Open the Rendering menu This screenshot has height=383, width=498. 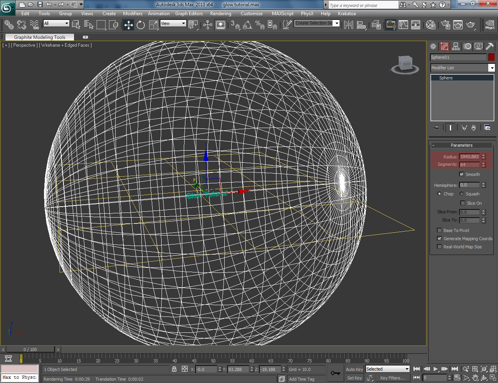tap(220, 14)
